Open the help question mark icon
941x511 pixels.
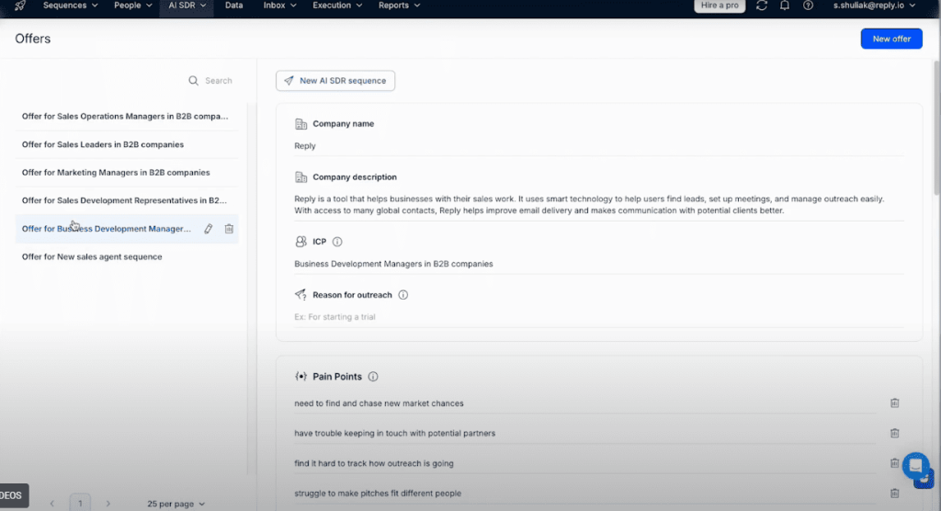[x=808, y=6]
